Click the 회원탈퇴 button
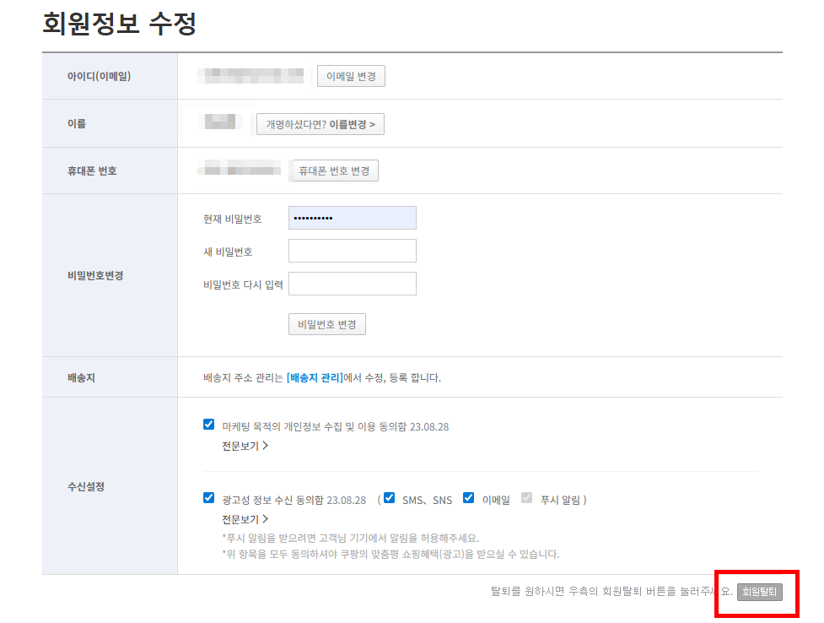This screenshot has height=623, width=824. coord(759,592)
